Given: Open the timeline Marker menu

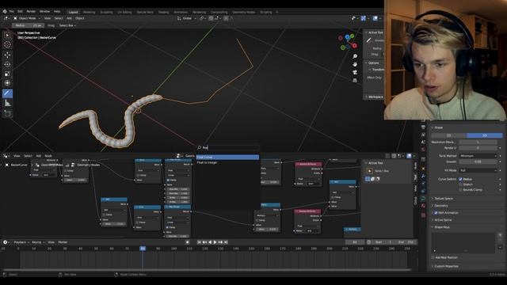Looking at the screenshot, I should (x=63, y=242).
